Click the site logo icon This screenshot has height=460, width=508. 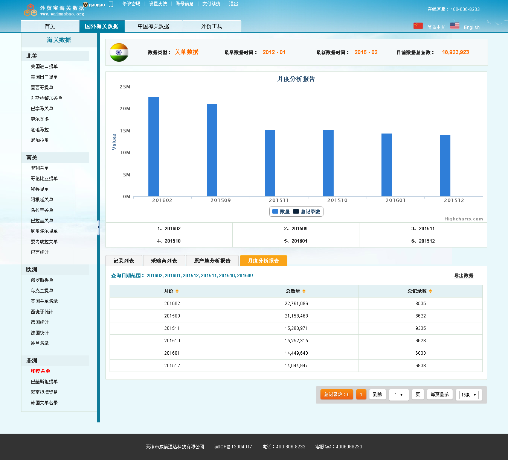pyautogui.click(x=31, y=10)
